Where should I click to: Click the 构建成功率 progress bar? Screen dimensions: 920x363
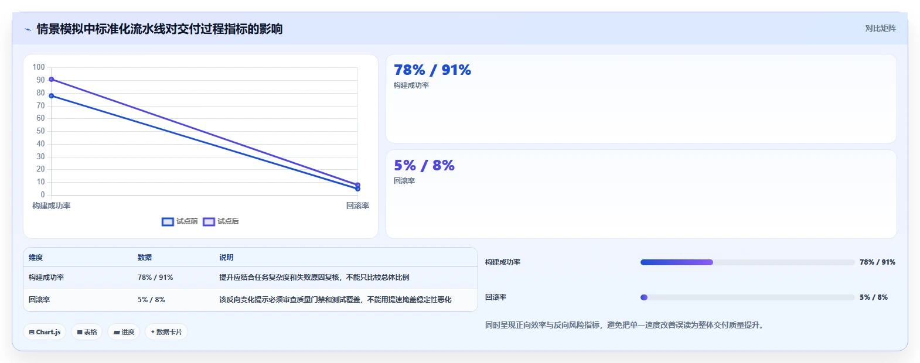click(748, 262)
